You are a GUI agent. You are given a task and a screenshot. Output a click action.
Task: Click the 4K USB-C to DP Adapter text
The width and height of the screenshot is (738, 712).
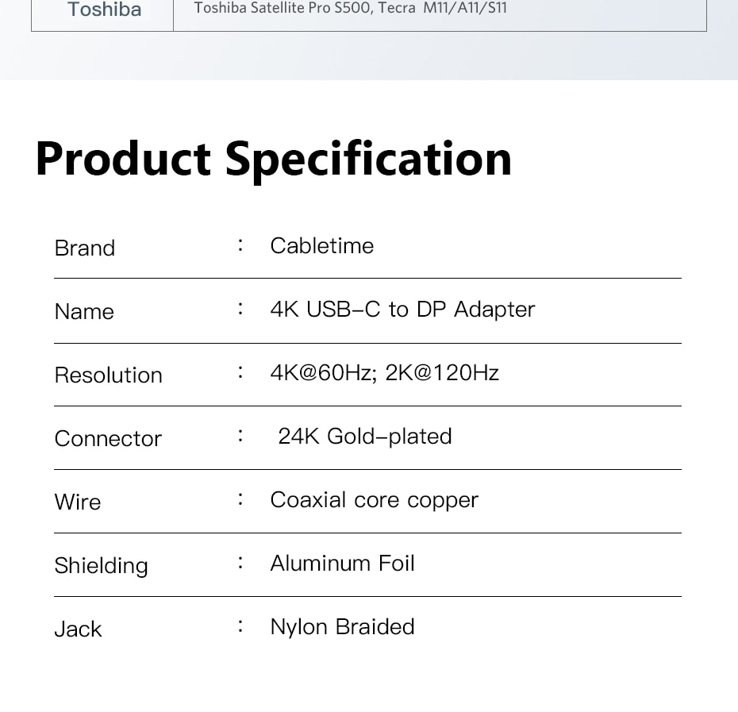tap(402, 310)
